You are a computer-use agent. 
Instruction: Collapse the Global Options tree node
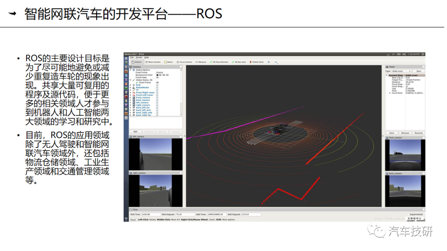tap(130, 70)
